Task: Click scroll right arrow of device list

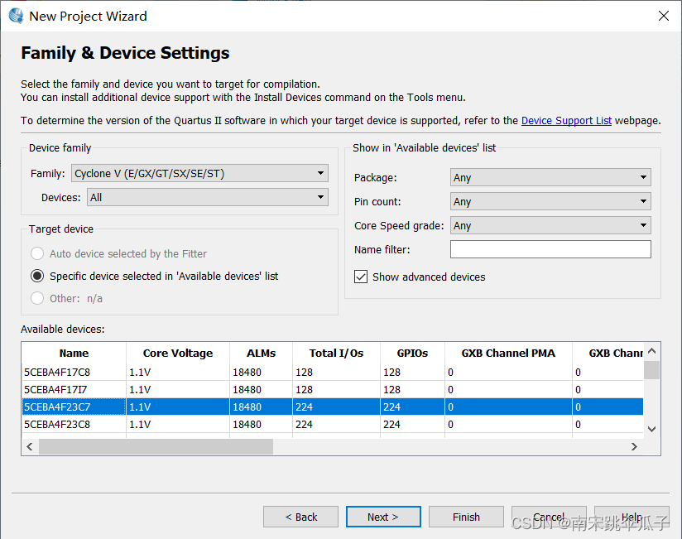Action: point(634,446)
